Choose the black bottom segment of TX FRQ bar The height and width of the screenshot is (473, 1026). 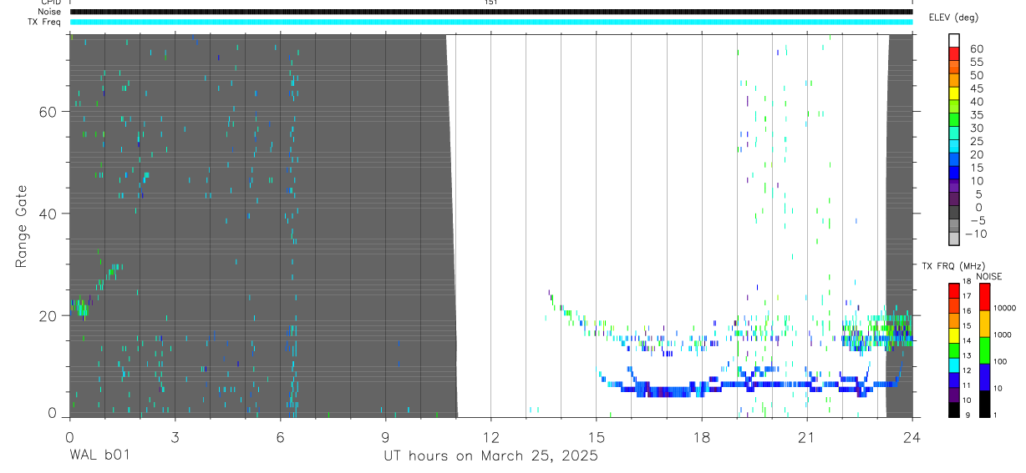pyautogui.click(x=954, y=409)
